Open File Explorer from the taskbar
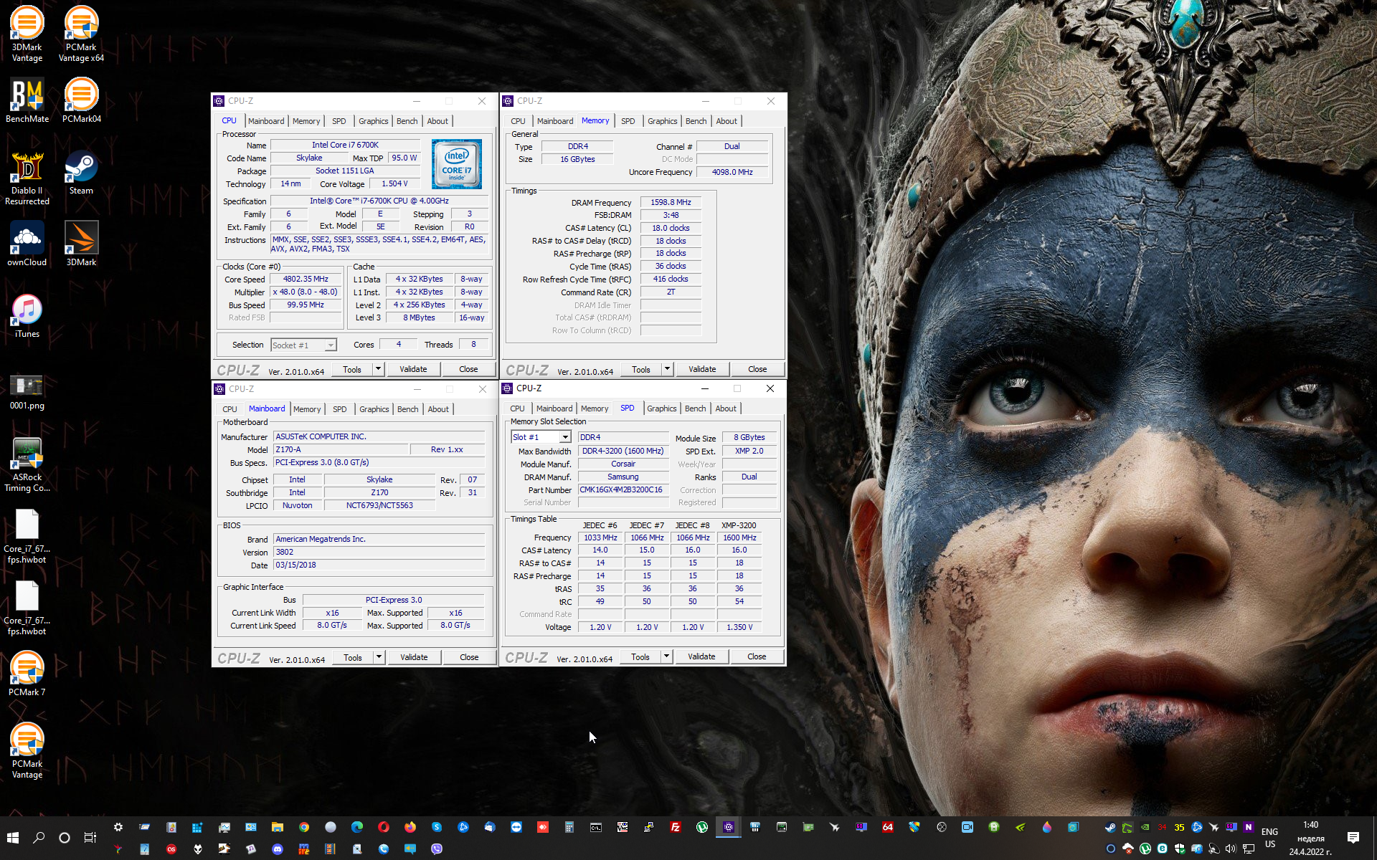Image resolution: width=1377 pixels, height=860 pixels. [x=278, y=827]
